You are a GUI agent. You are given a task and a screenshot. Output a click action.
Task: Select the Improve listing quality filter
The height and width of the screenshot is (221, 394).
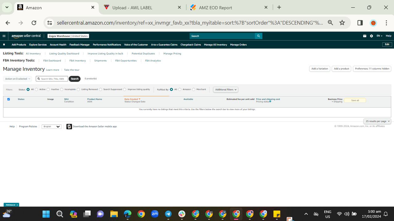pos(125,89)
